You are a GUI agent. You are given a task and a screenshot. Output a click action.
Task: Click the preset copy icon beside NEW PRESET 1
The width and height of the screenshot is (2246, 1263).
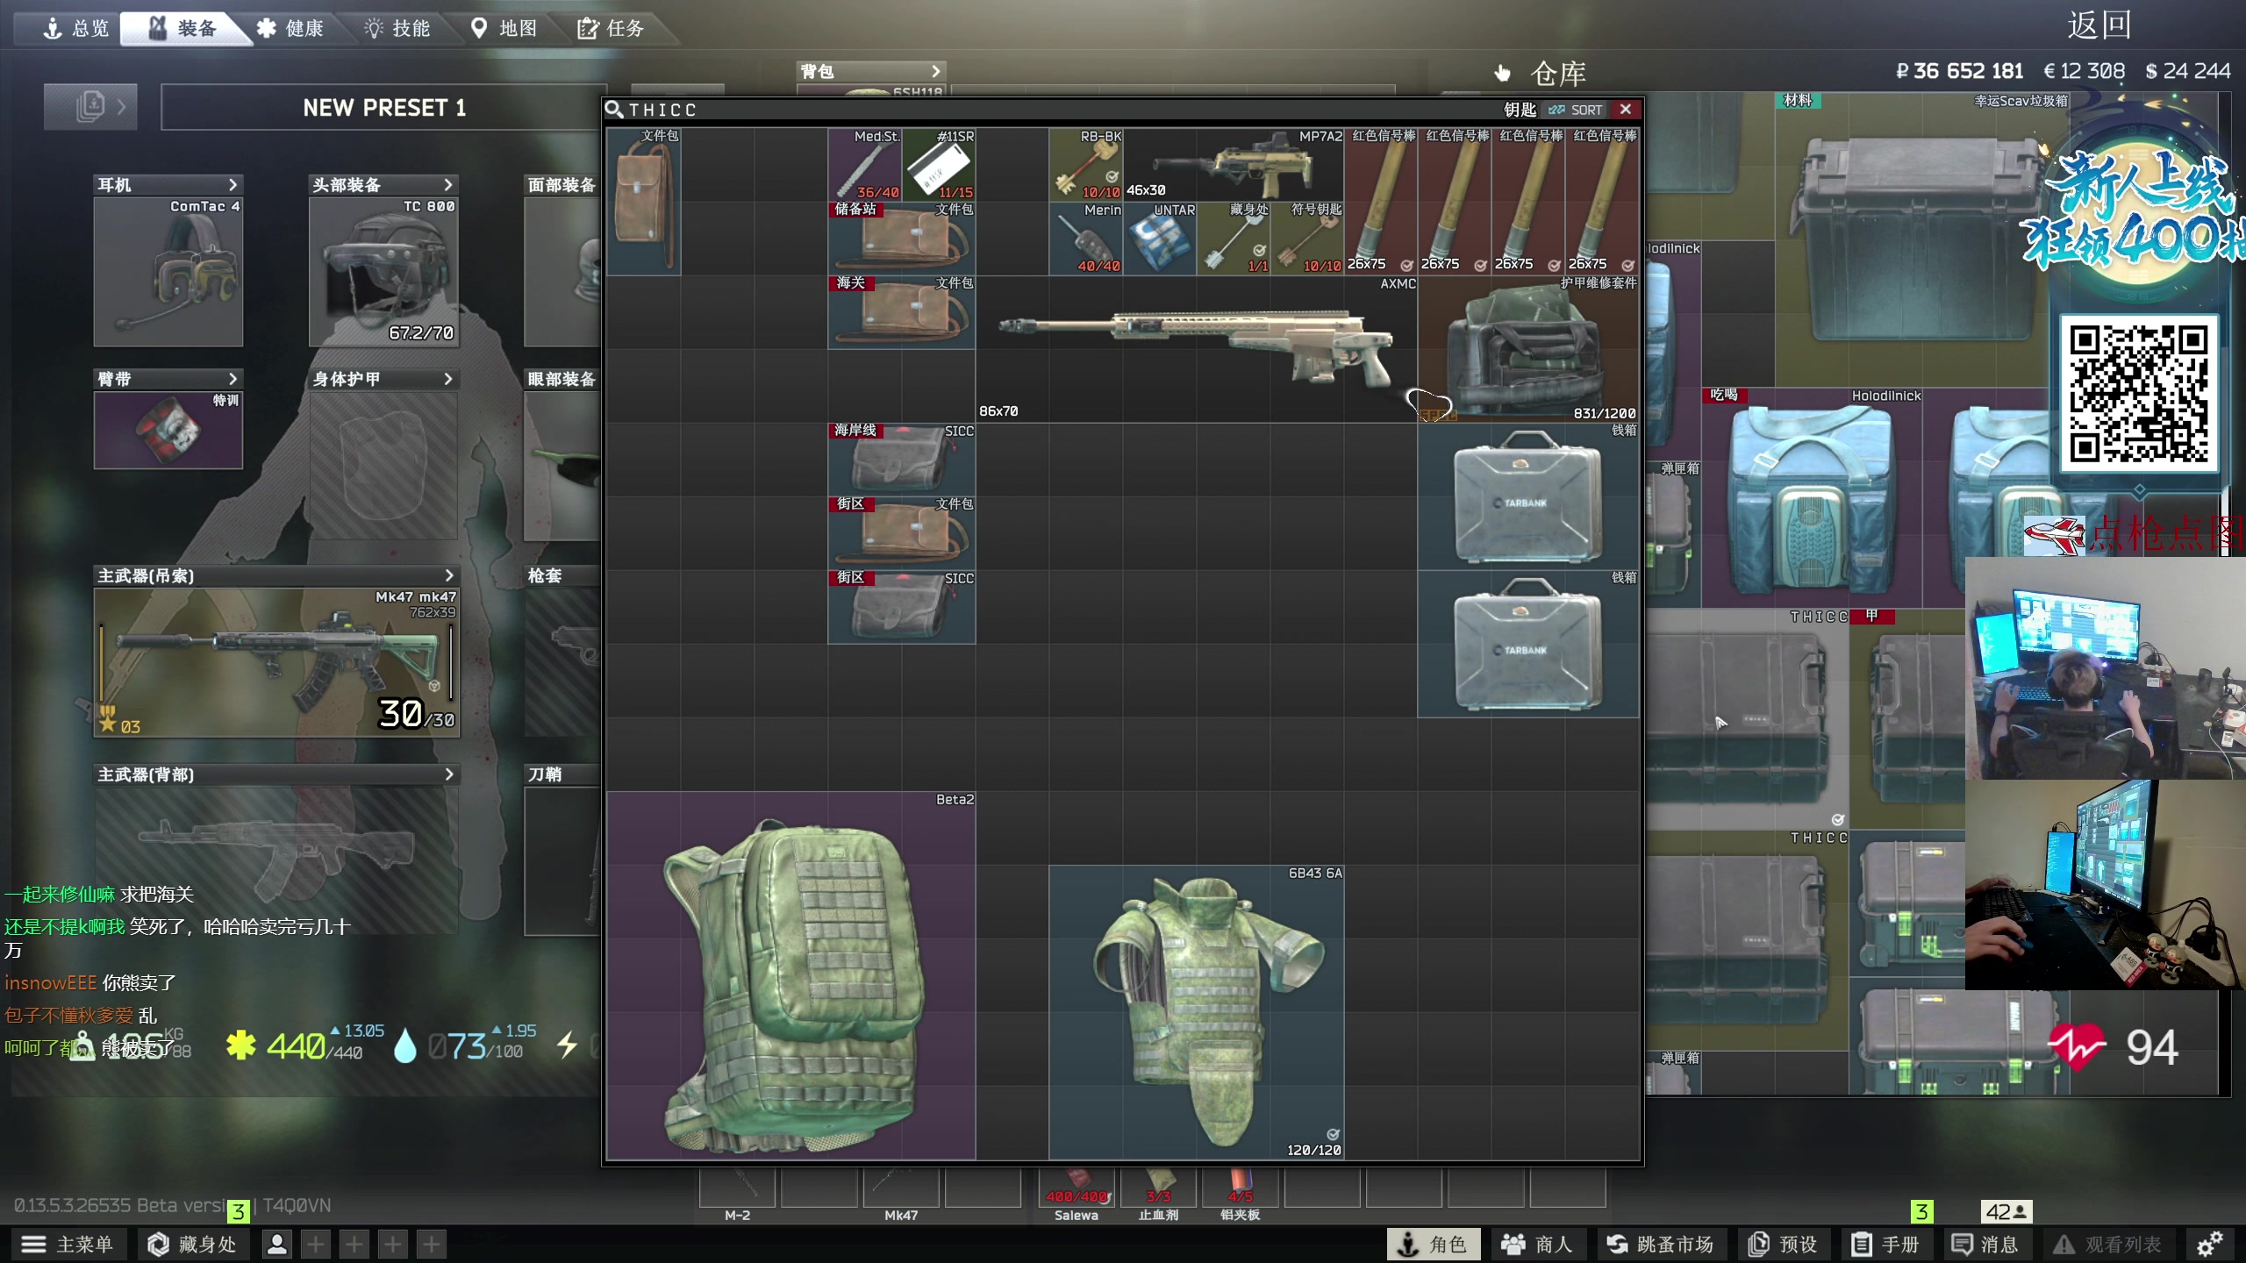point(90,107)
